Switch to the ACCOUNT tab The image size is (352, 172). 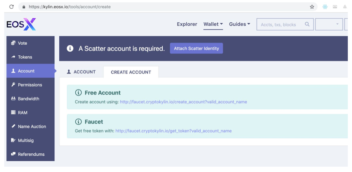point(81,72)
